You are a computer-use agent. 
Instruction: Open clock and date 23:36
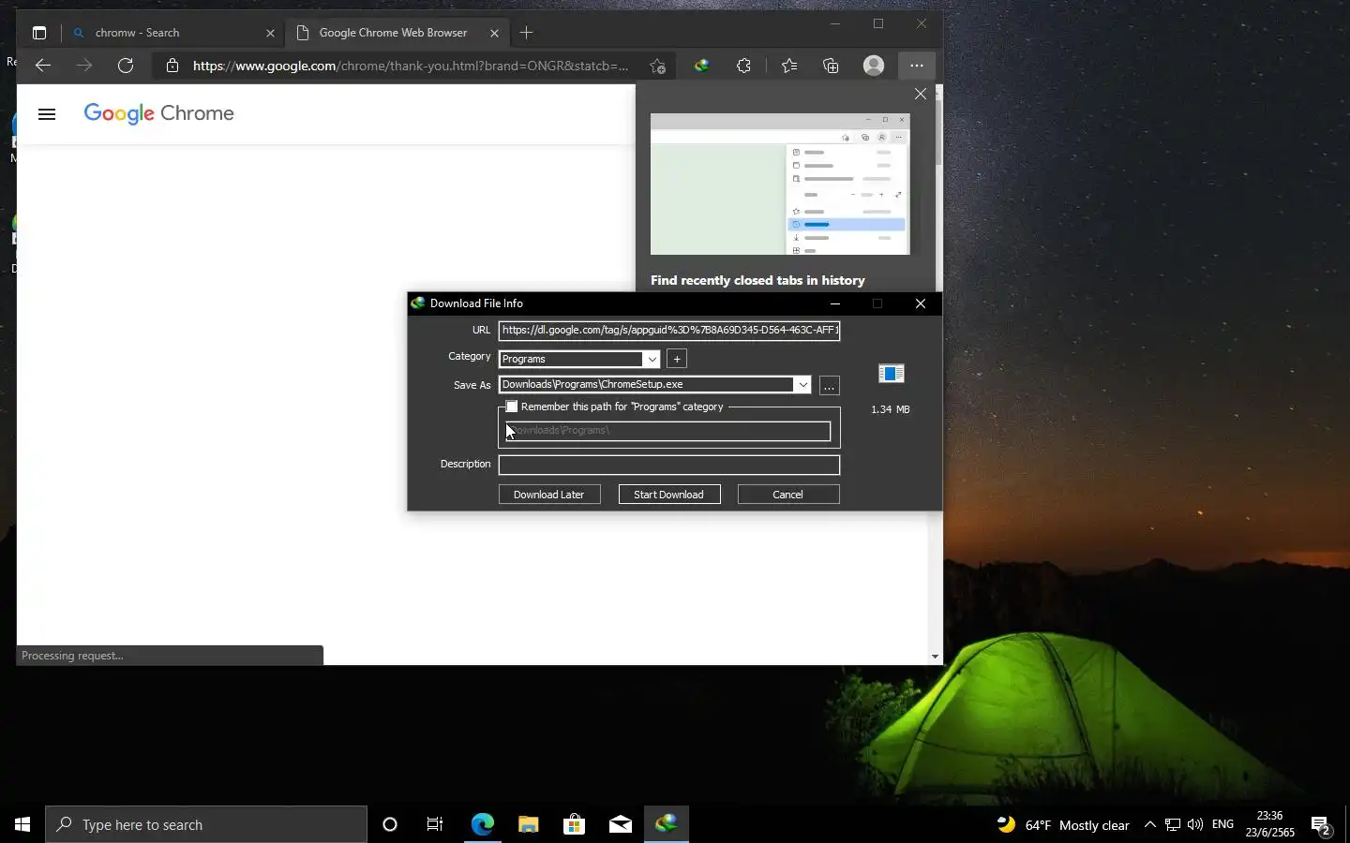pyautogui.click(x=1269, y=824)
